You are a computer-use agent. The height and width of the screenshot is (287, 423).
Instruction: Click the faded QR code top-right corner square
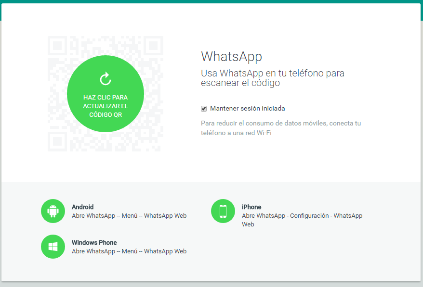pos(154,46)
